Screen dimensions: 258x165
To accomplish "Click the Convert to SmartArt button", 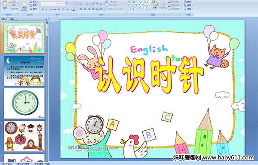I will point(115,9).
